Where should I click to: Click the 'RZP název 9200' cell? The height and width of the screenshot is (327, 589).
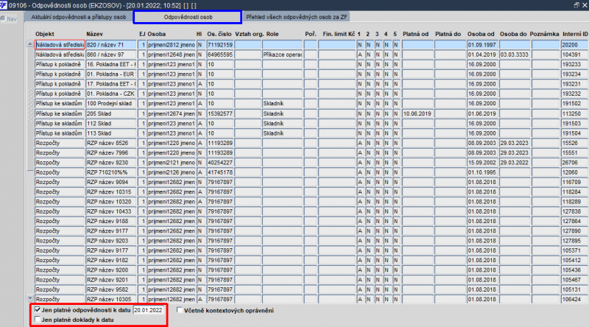click(111, 270)
